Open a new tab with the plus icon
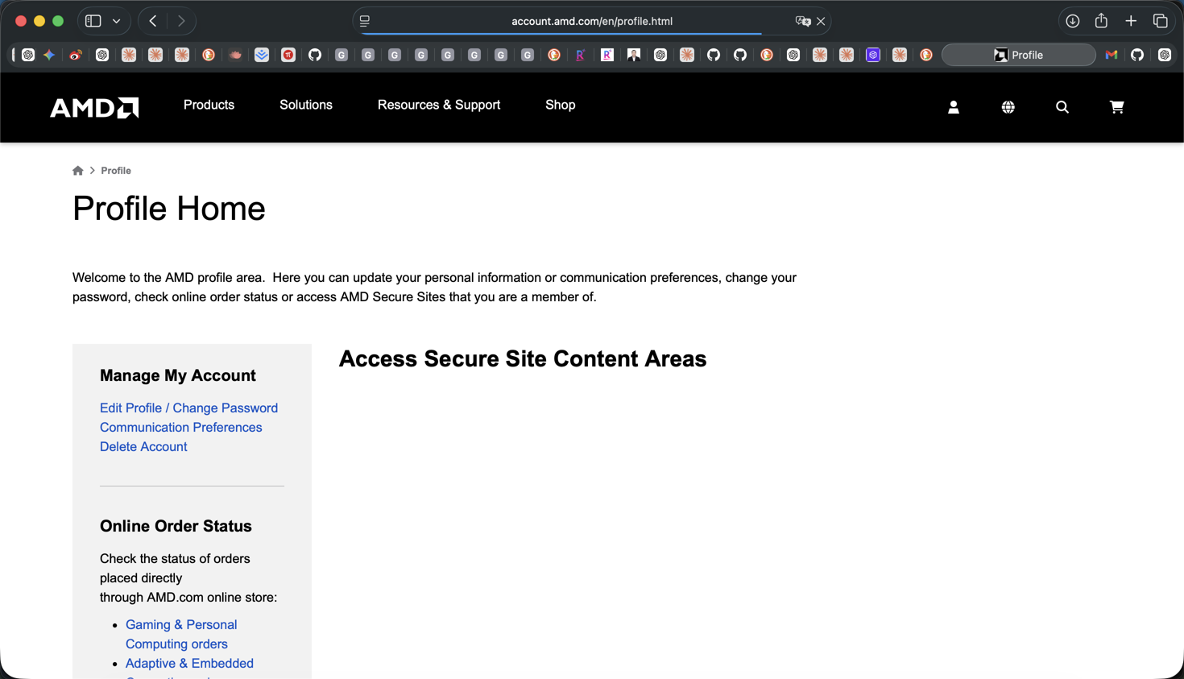 [x=1131, y=21]
